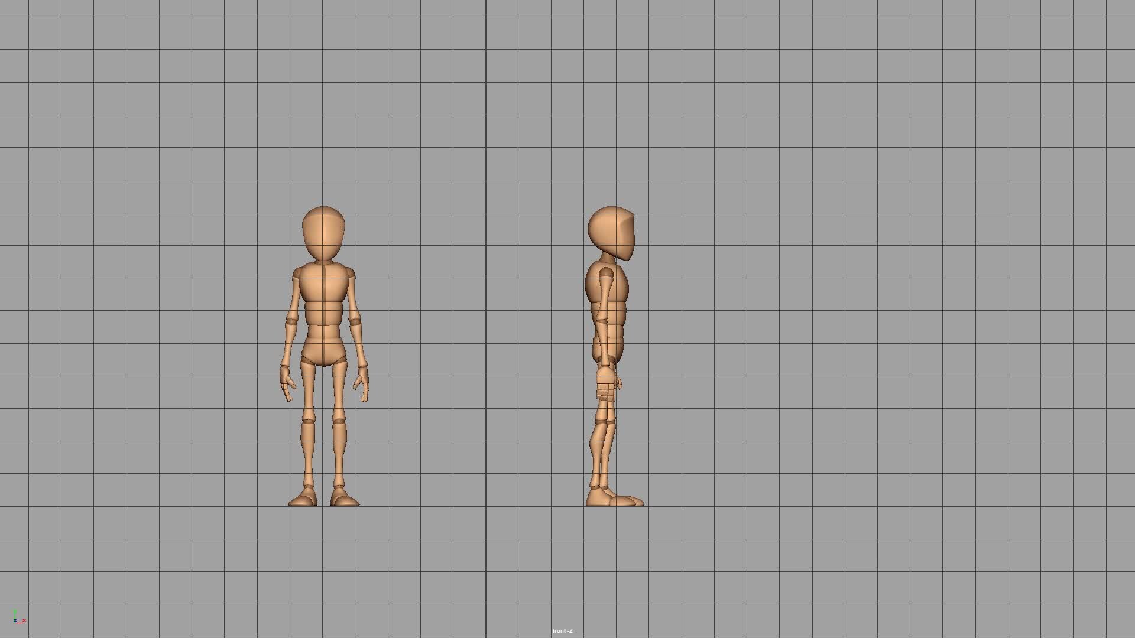The height and width of the screenshot is (638, 1135).
Task: Select the pelvis of the front-facing mannequin
Action: [x=325, y=351]
